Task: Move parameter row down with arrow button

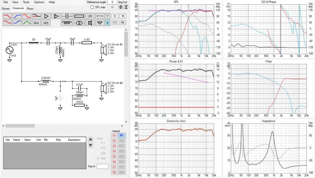Action: pos(91,145)
